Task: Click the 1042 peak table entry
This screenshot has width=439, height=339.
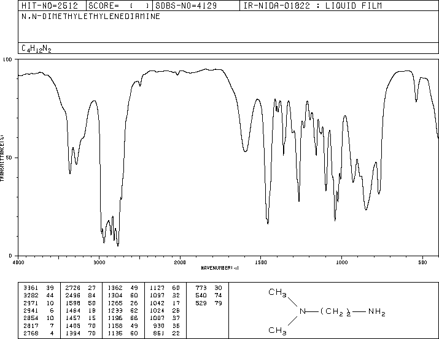Action: point(157,303)
